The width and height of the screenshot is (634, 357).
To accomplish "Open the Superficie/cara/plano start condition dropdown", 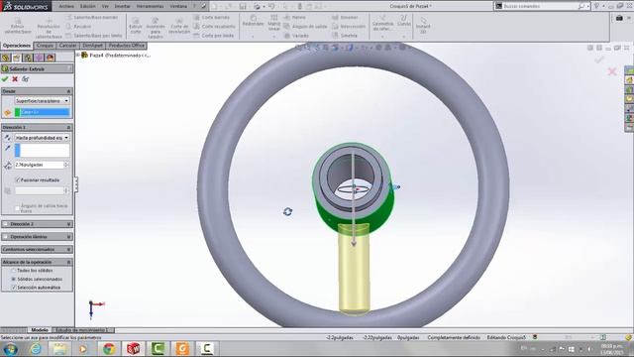I will pyautogui.click(x=42, y=101).
